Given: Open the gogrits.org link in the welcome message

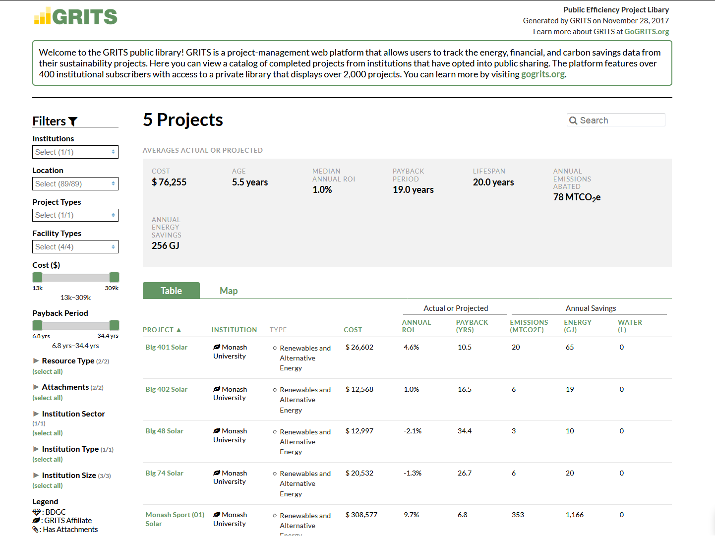Looking at the screenshot, I should pyautogui.click(x=543, y=74).
